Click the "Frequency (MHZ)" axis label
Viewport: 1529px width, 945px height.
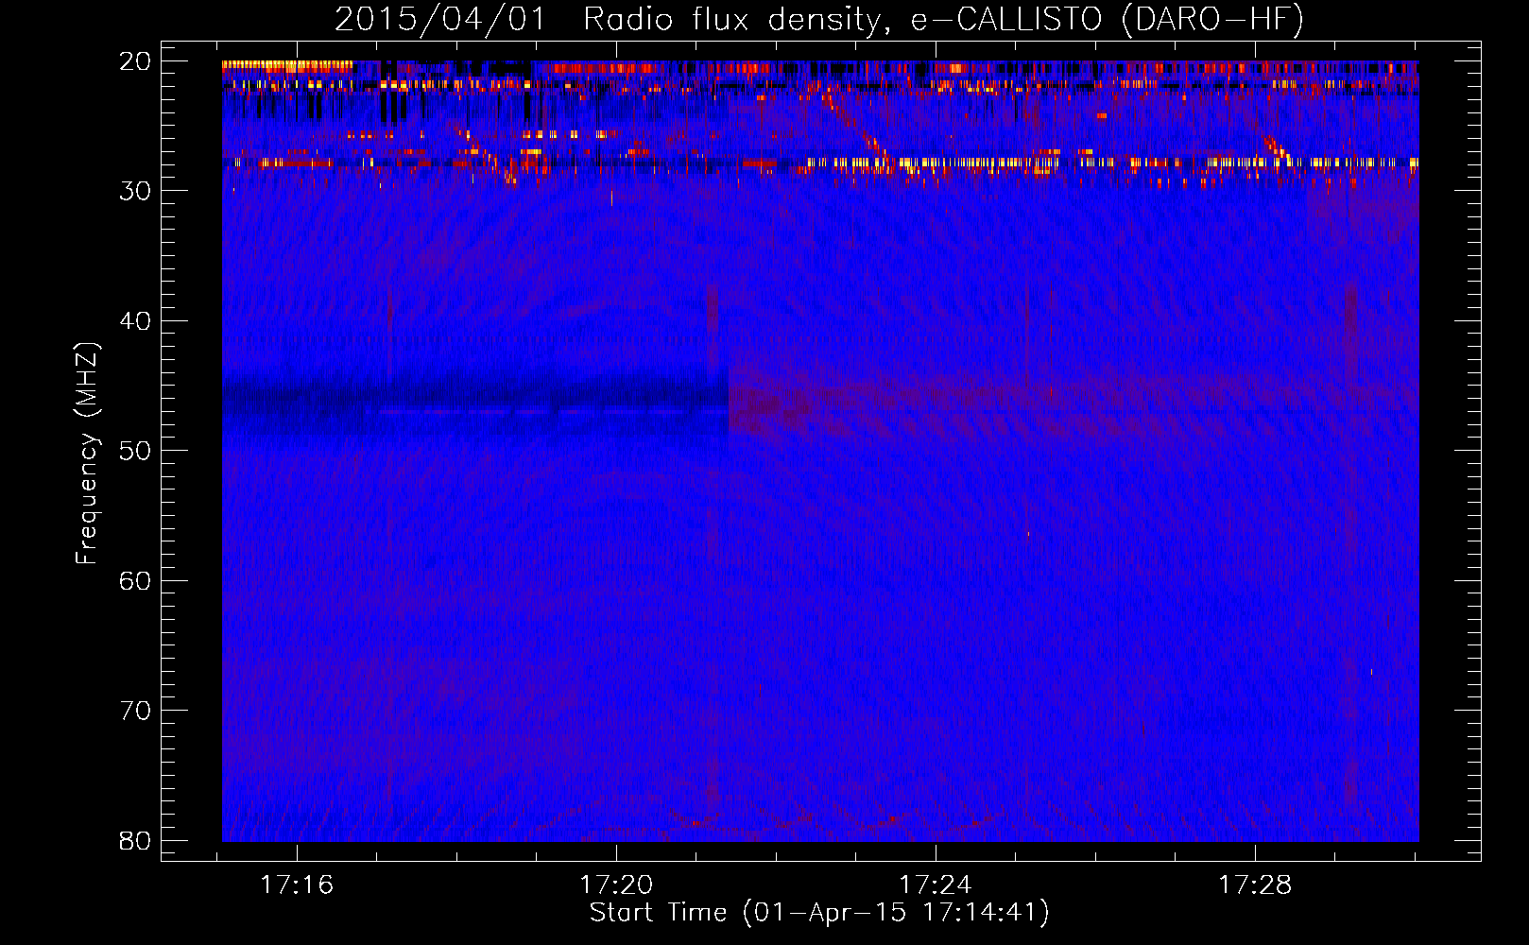(x=87, y=454)
